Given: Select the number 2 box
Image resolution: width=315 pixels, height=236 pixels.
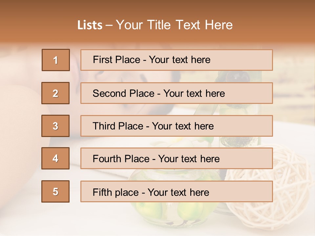Looking at the screenshot, I should coord(55,93).
